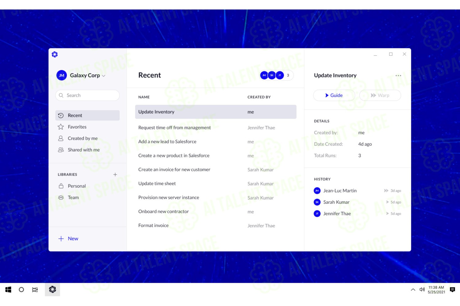Select Format invoice row
This screenshot has height=306, width=460.
pos(216,226)
